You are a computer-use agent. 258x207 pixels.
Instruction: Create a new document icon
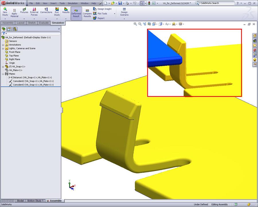point(105,3)
